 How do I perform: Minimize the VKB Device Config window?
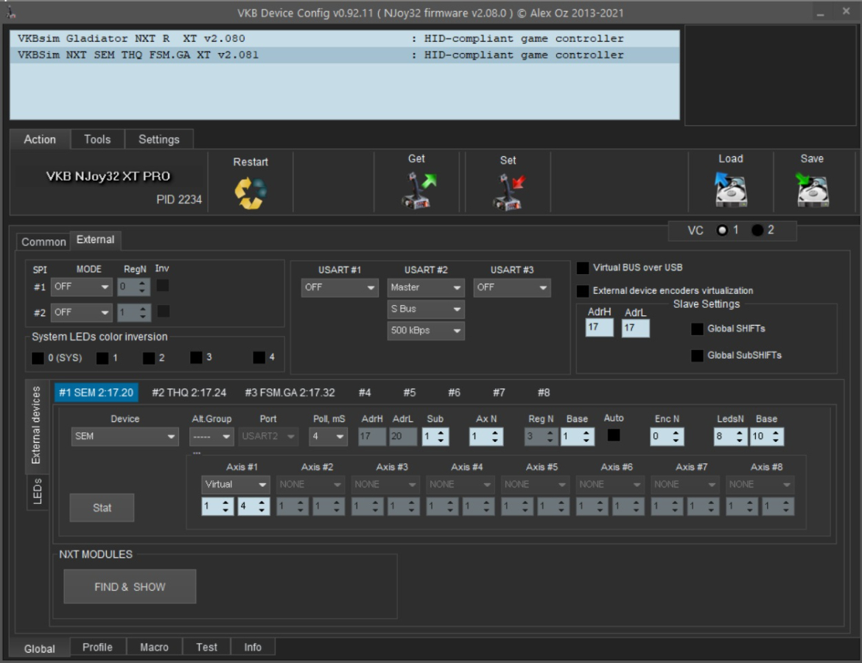coord(820,13)
